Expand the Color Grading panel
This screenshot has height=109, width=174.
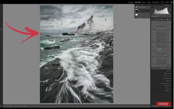pos(166,78)
